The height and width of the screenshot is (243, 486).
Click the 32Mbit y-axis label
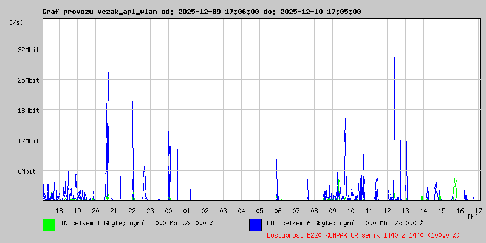28,50
